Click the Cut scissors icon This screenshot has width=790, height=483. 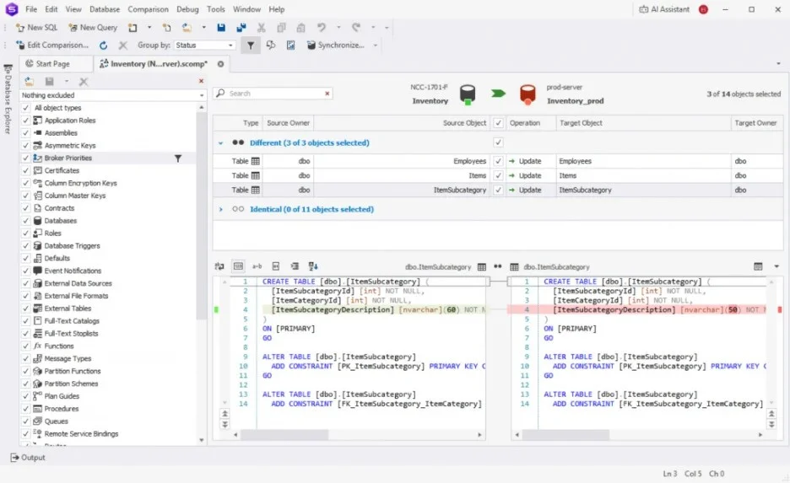261,28
